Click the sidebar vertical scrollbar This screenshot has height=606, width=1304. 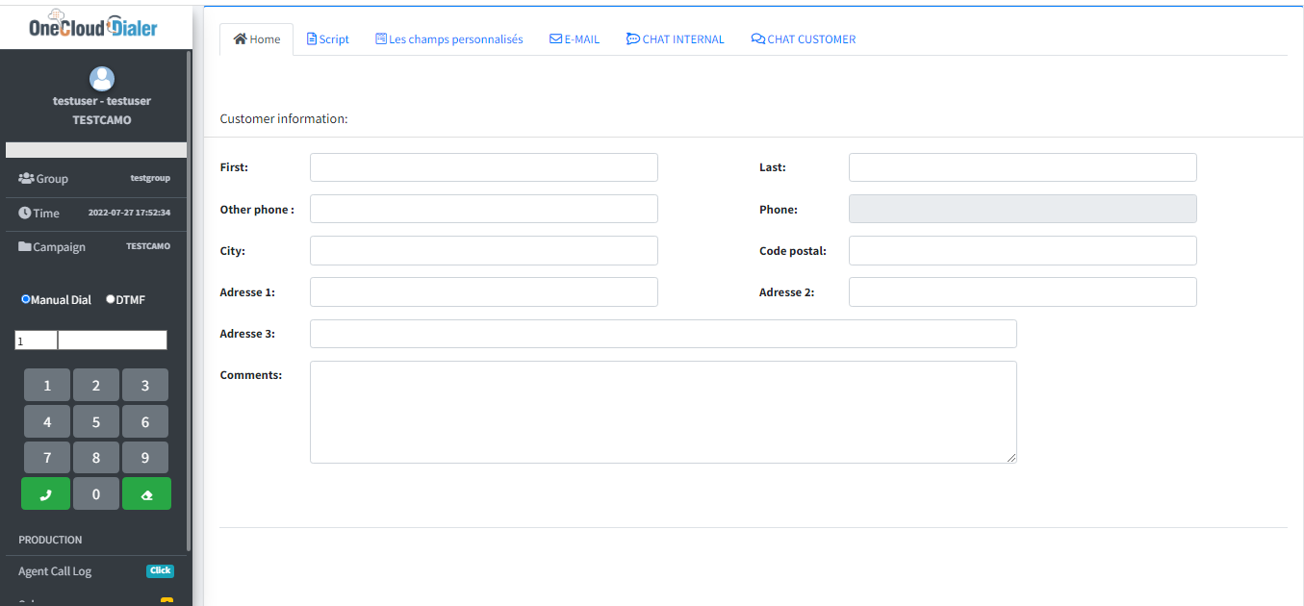click(x=190, y=289)
